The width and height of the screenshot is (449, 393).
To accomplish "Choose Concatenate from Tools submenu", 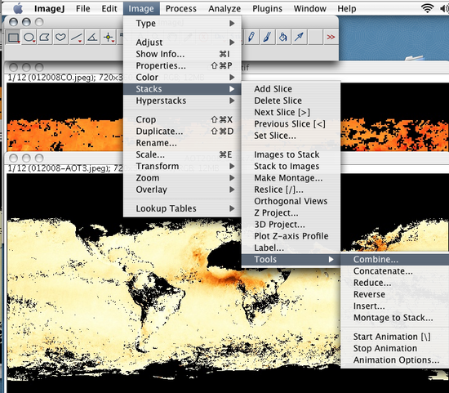I will click(x=395, y=271).
